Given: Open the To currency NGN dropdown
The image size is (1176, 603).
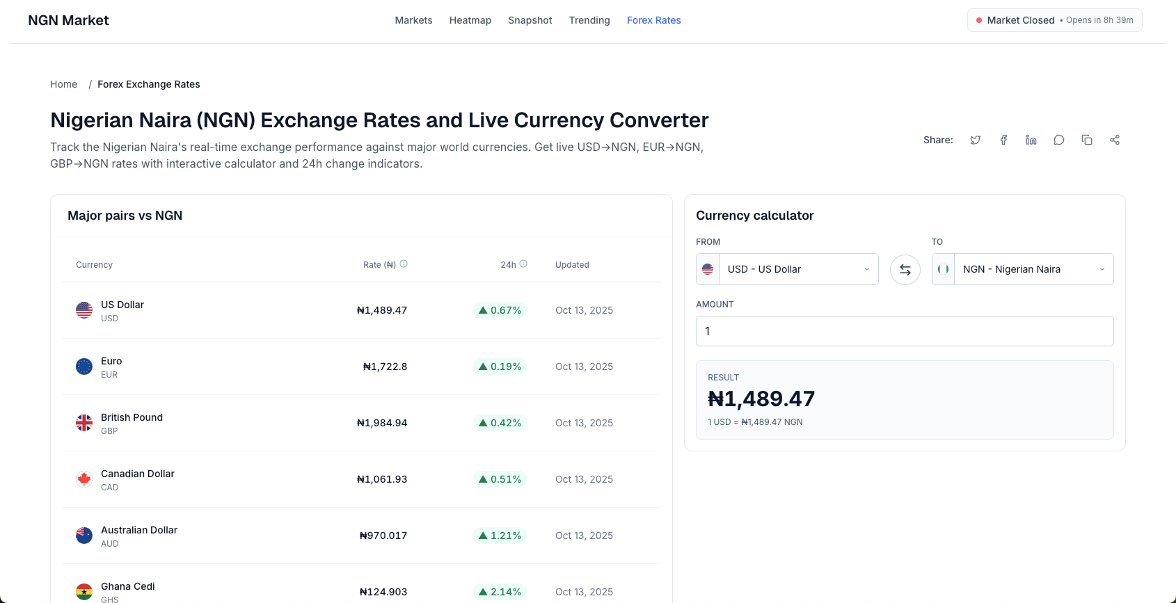Looking at the screenshot, I should (x=1023, y=269).
